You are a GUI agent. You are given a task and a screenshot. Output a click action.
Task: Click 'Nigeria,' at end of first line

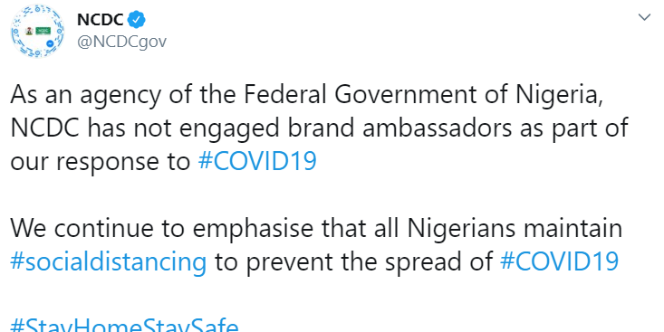click(x=559, y=96)
